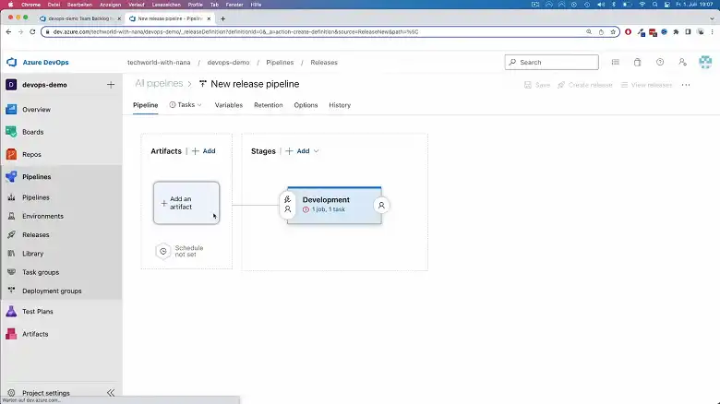The height and width of the screenshot is (404, 720).
Task: Open the Pipelines sub-item under Pipelines
Action: coord(36,197)
